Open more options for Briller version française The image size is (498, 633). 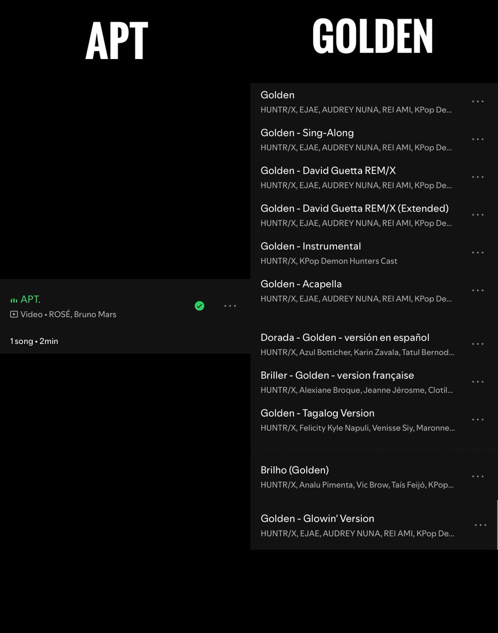click(x=477, y=382)
